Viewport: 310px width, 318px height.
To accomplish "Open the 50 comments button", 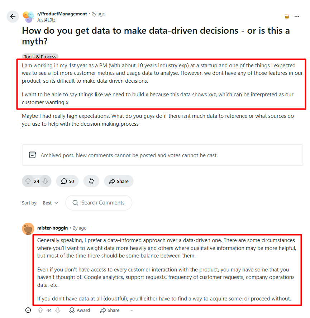I will [x=67, y=181].
